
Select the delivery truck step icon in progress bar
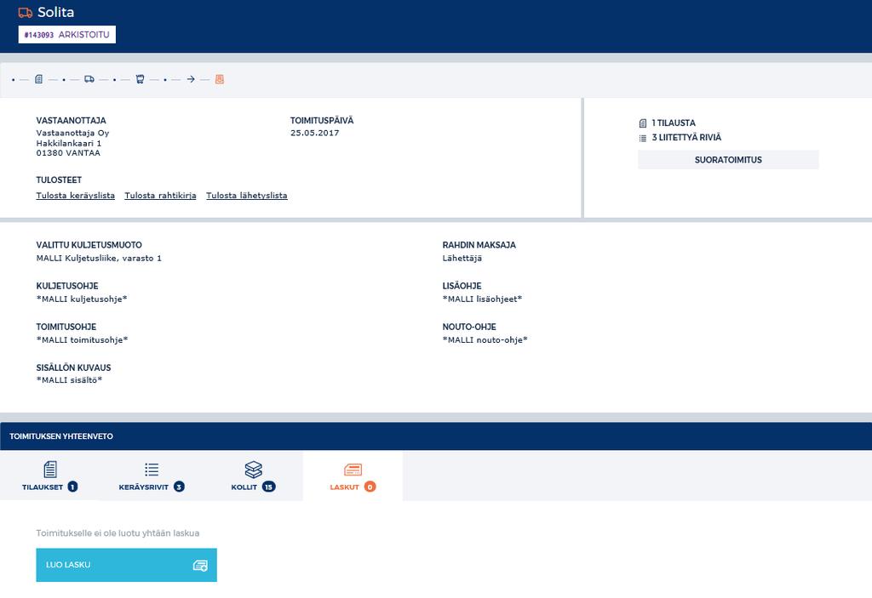(89, 79)
